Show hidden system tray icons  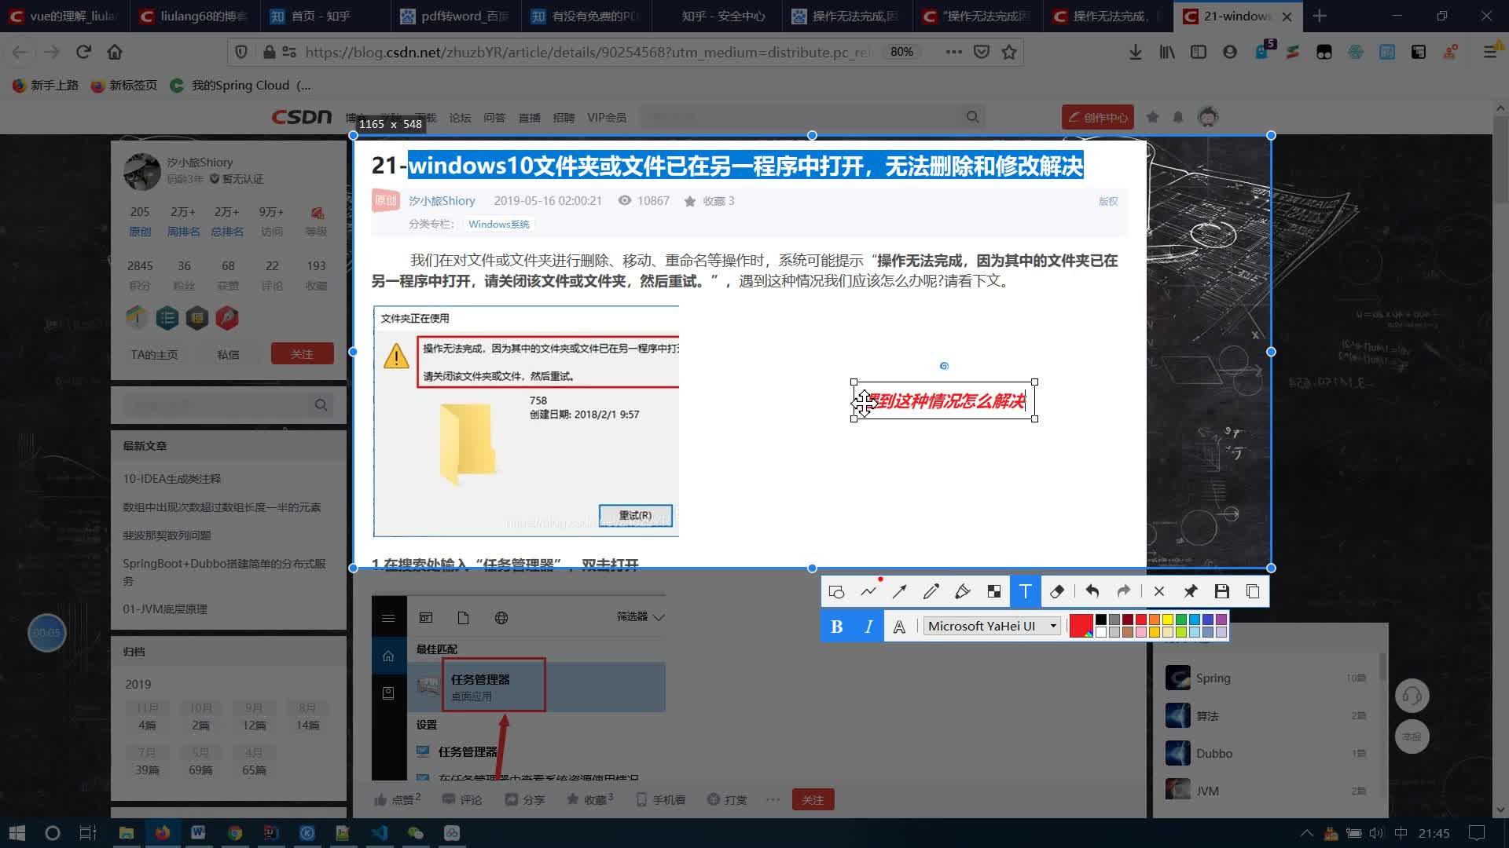click(1306, 832)
